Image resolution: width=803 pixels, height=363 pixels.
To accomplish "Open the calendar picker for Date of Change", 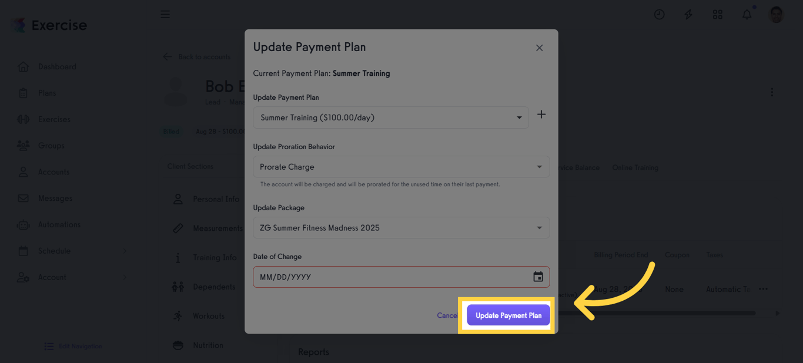I will point(537,276).
